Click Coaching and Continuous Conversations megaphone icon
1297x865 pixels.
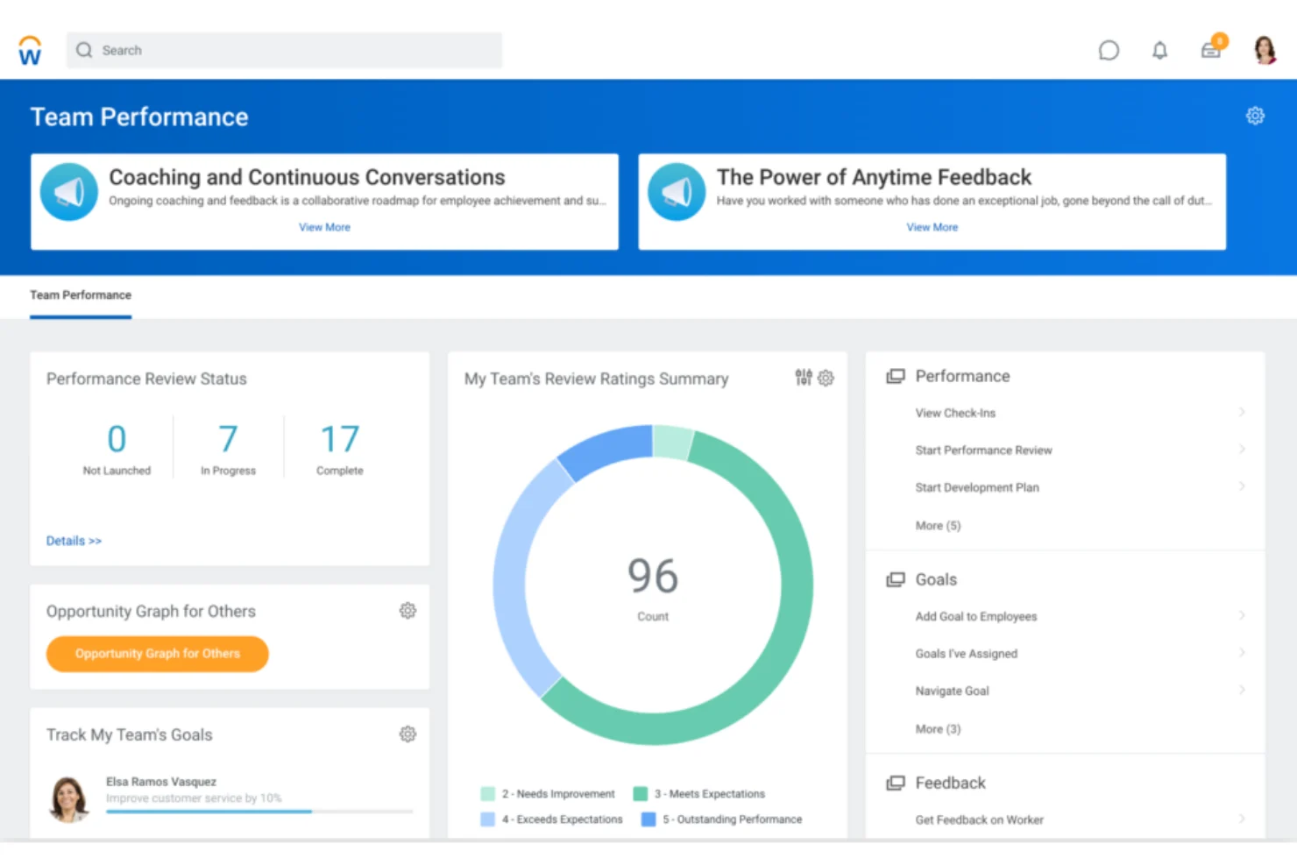tap(69, 192)
